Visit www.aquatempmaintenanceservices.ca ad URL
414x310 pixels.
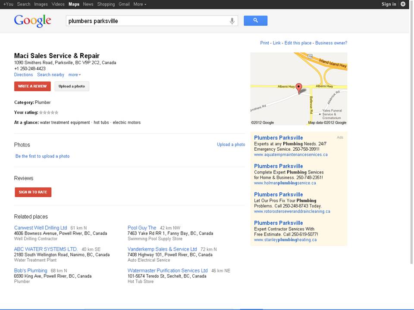click(x=291, y=155)
